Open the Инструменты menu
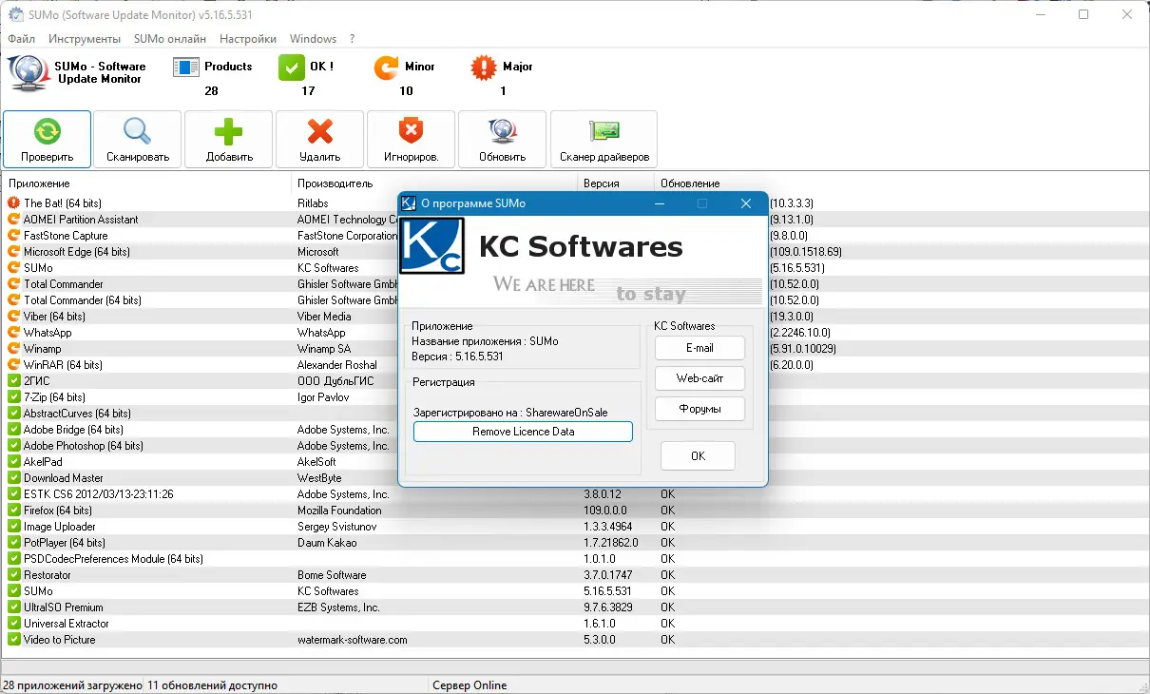The height and width of the screenshot is (694, 1150). (85, 39)
